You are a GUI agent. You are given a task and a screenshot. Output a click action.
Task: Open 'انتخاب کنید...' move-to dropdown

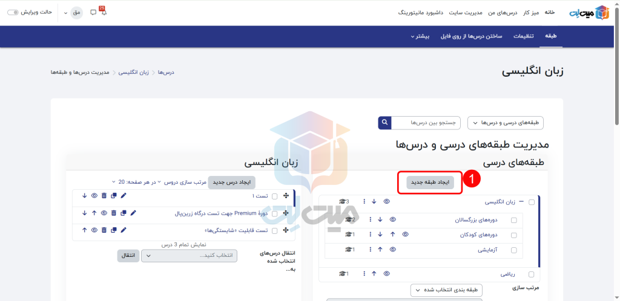click(189, 256)
